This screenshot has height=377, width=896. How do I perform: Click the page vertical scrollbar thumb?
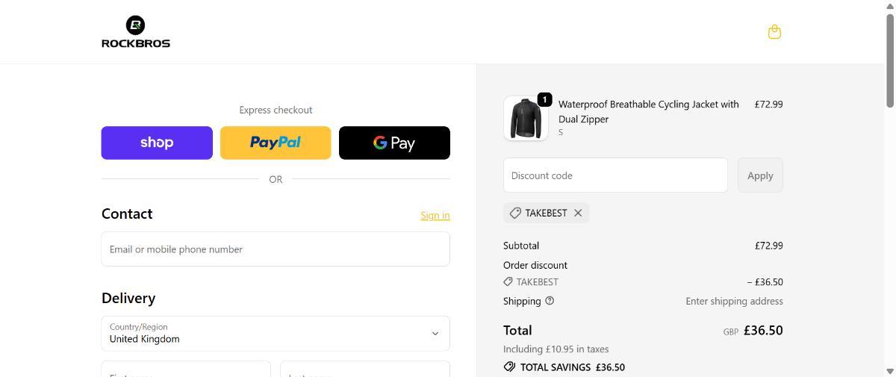[x=889, y=60]
